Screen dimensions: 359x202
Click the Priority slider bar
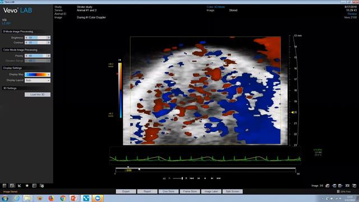(x=38, y=56)
